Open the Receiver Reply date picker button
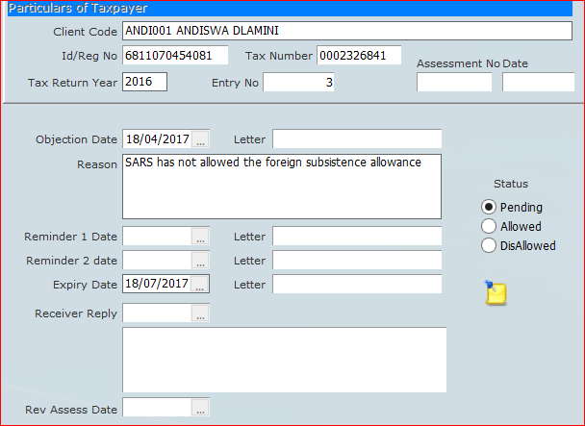This screenshot has height=426, width=585. tap(200, 313)
